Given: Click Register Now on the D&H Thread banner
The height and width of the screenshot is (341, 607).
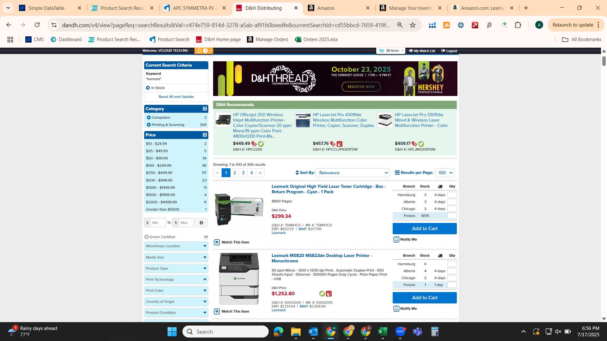Looking at the screenshot, I should pyautogui.click(x=361, y=87).
